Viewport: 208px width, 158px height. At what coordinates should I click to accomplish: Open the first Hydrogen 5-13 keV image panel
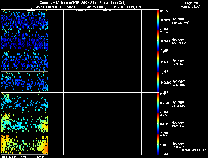(x=9, y=144)
